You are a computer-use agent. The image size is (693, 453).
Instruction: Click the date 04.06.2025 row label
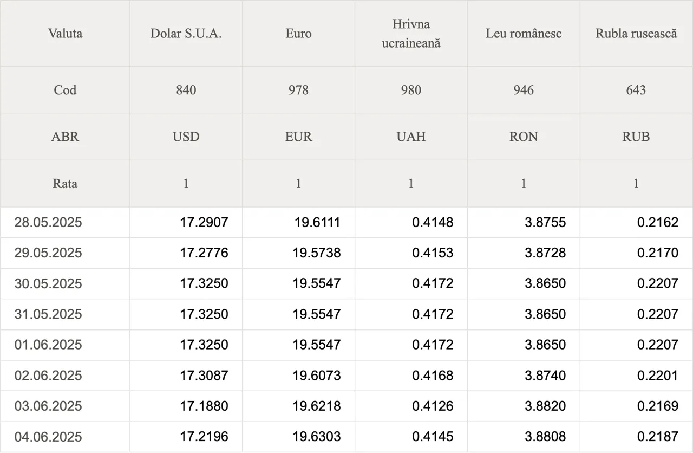click(x=48, y=437)
